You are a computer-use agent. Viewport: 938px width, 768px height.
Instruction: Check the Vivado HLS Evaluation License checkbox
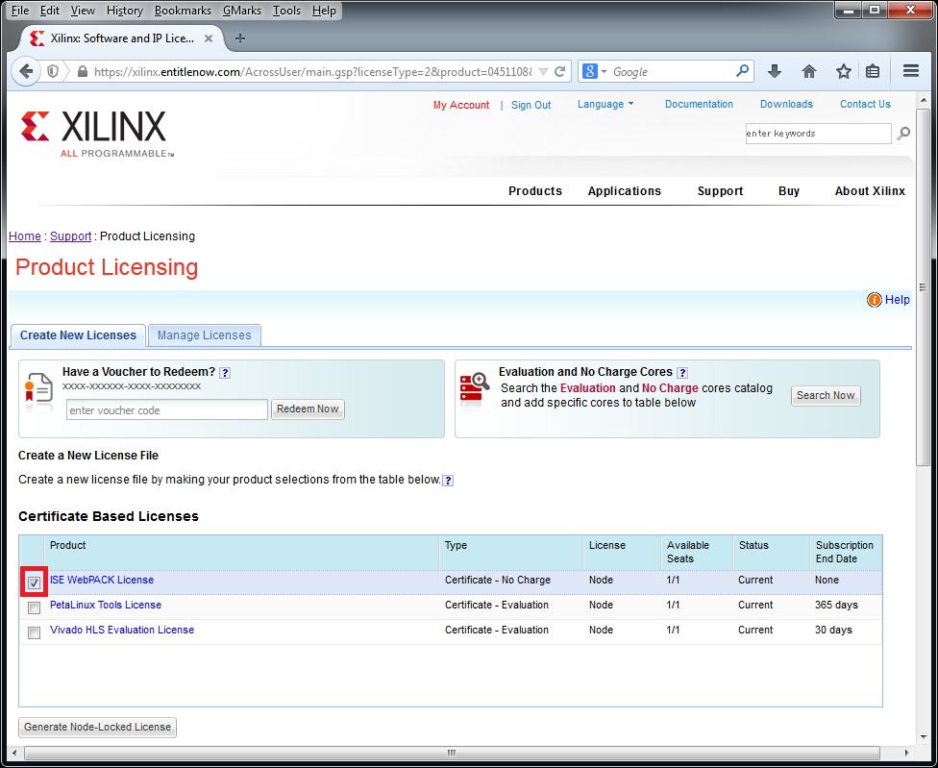click(34, 632)
